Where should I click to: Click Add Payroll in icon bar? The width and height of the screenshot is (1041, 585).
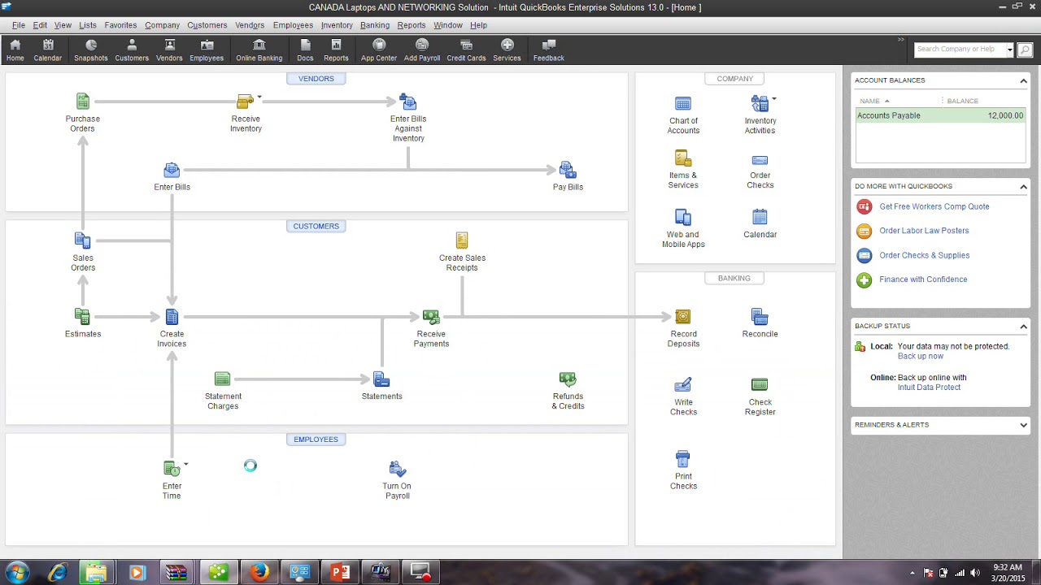pos(421,50)
